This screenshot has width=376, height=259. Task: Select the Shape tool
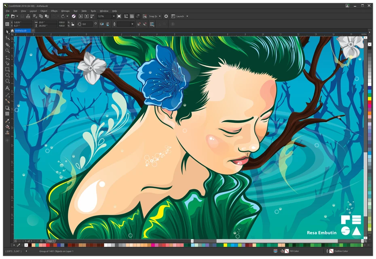point(7,38)
